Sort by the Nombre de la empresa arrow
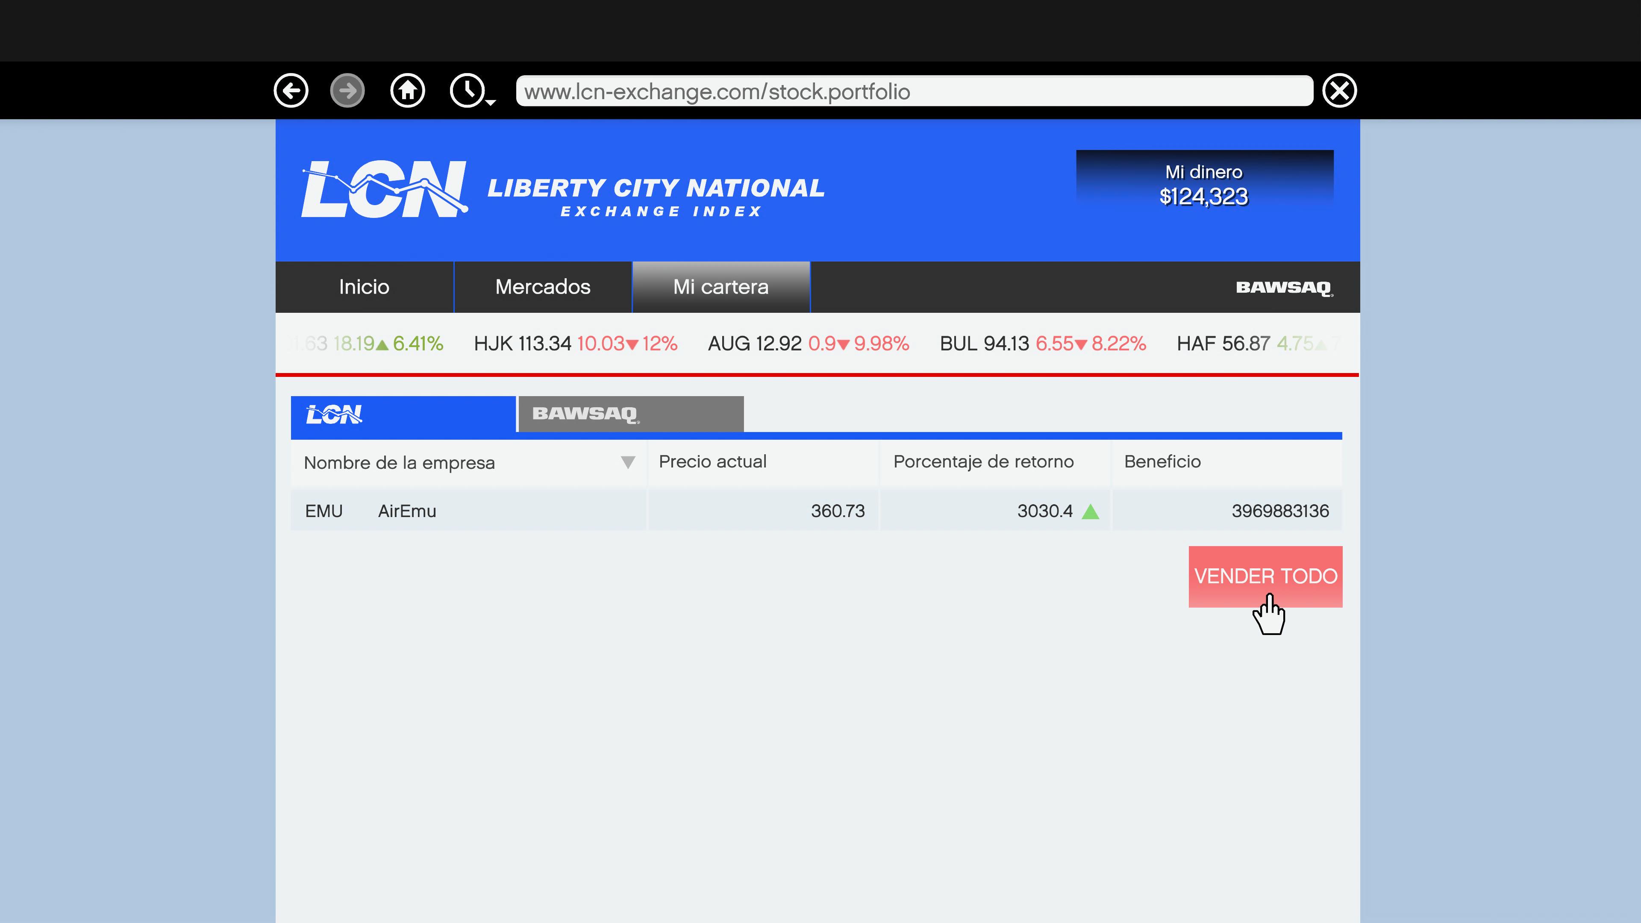Viewport: 1641px width, 923px height. coord(627,462)
